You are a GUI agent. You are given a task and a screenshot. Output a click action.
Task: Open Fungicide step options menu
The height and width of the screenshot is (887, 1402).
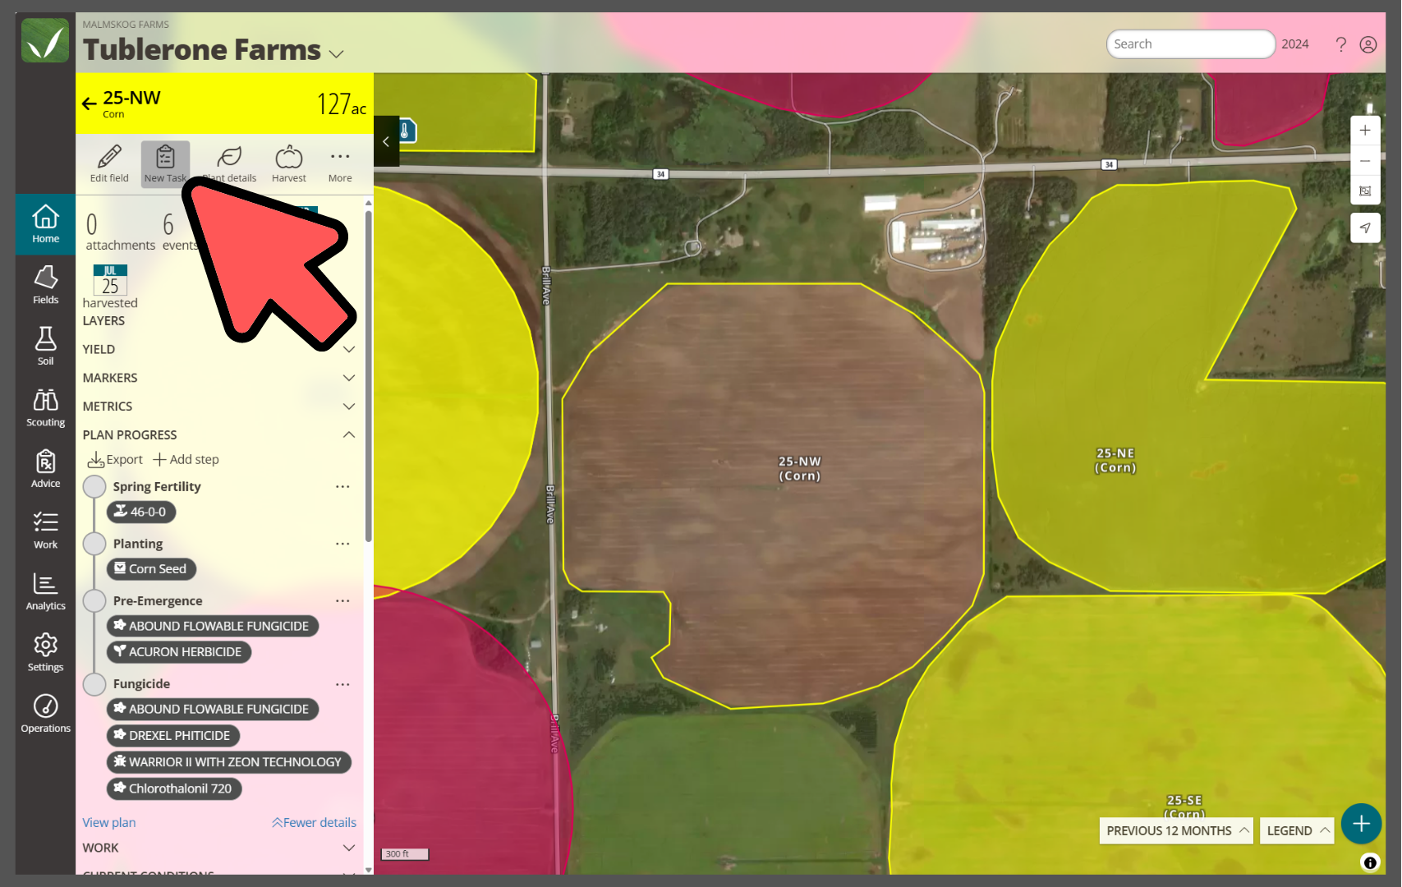click(x=342, y=684)
